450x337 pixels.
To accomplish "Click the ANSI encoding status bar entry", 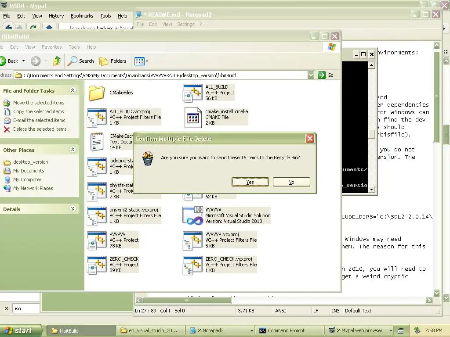I will click(x=280, y=311).
